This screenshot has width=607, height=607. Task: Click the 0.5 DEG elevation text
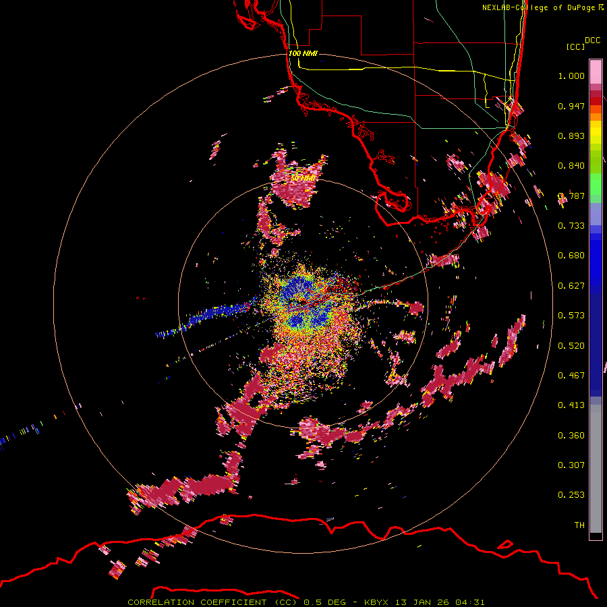[x=324, y=602]
